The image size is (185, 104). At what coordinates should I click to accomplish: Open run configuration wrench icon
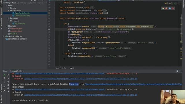[x=5, y=78]
